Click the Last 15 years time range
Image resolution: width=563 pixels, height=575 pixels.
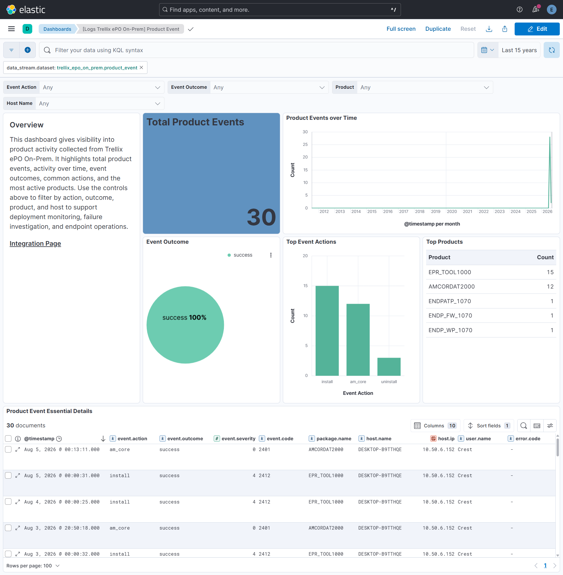pyautogui.click(x=519, y=50)
